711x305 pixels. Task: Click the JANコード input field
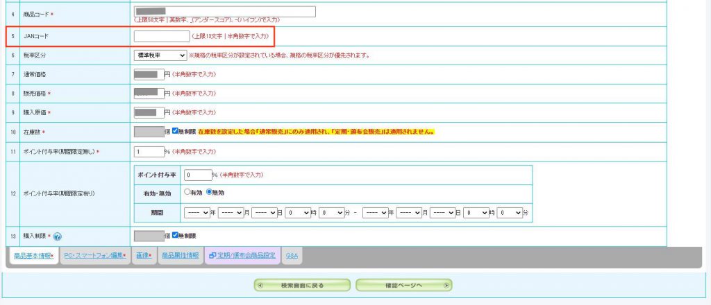point(161,36)
